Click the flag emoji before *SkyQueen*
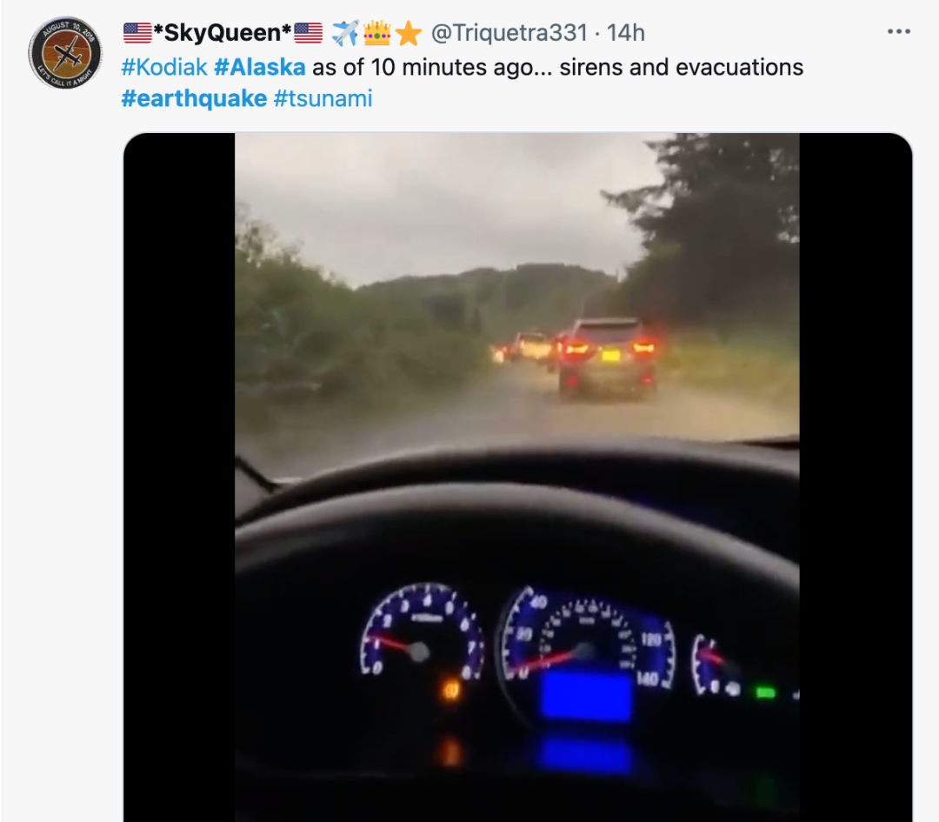Screen dimensions: 939x822 (137, 33)
